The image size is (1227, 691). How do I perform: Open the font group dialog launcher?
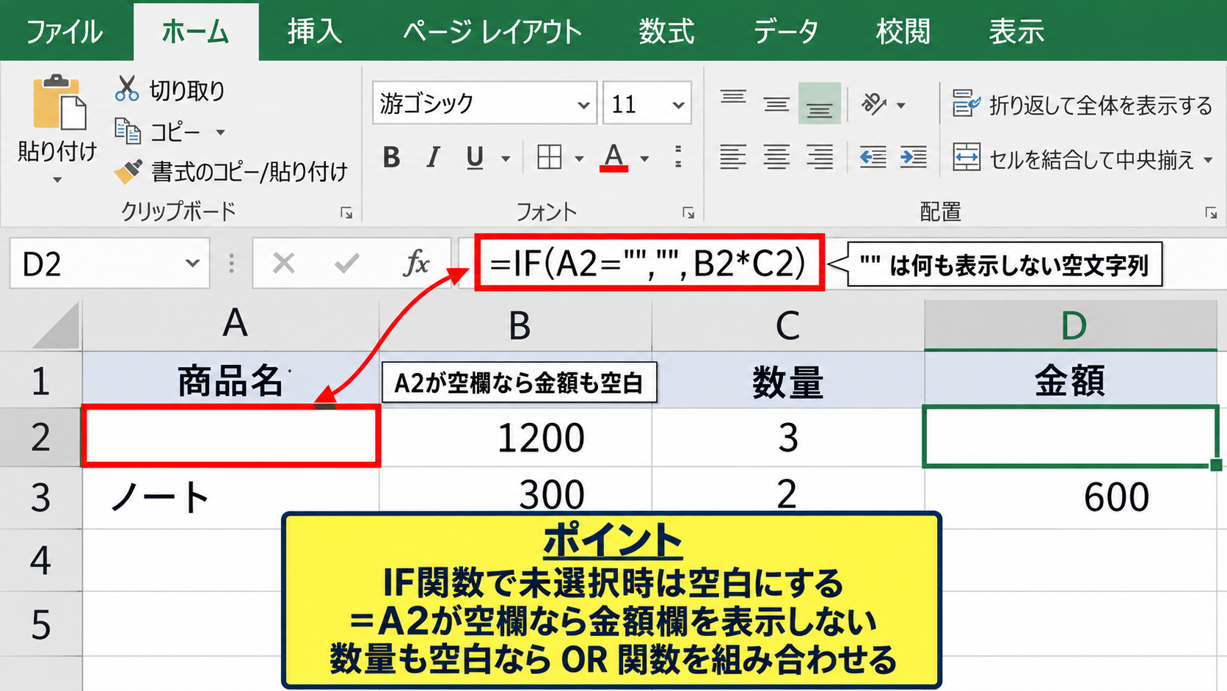pos(688,213)
